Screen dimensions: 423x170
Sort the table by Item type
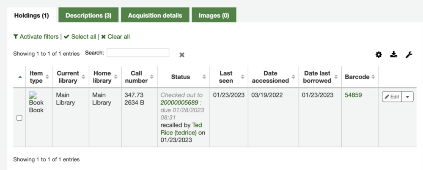pyautogui.click(x=36, y=77)
